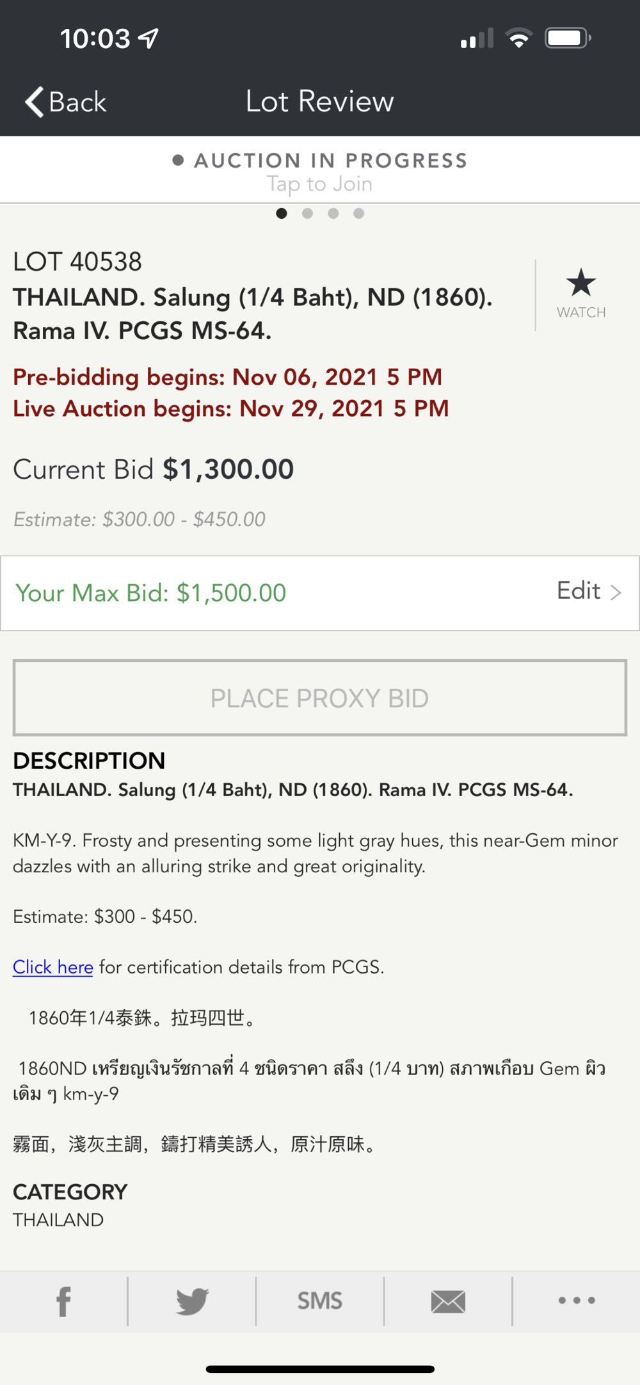The height and width of the screenshot is (1385, 640).
Task: Tap location arrow in status bar
Action: [149, 39]
